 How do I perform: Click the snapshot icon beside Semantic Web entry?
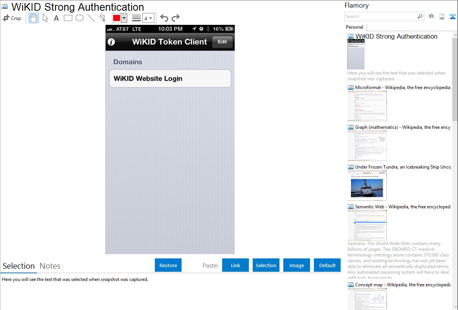351,207
